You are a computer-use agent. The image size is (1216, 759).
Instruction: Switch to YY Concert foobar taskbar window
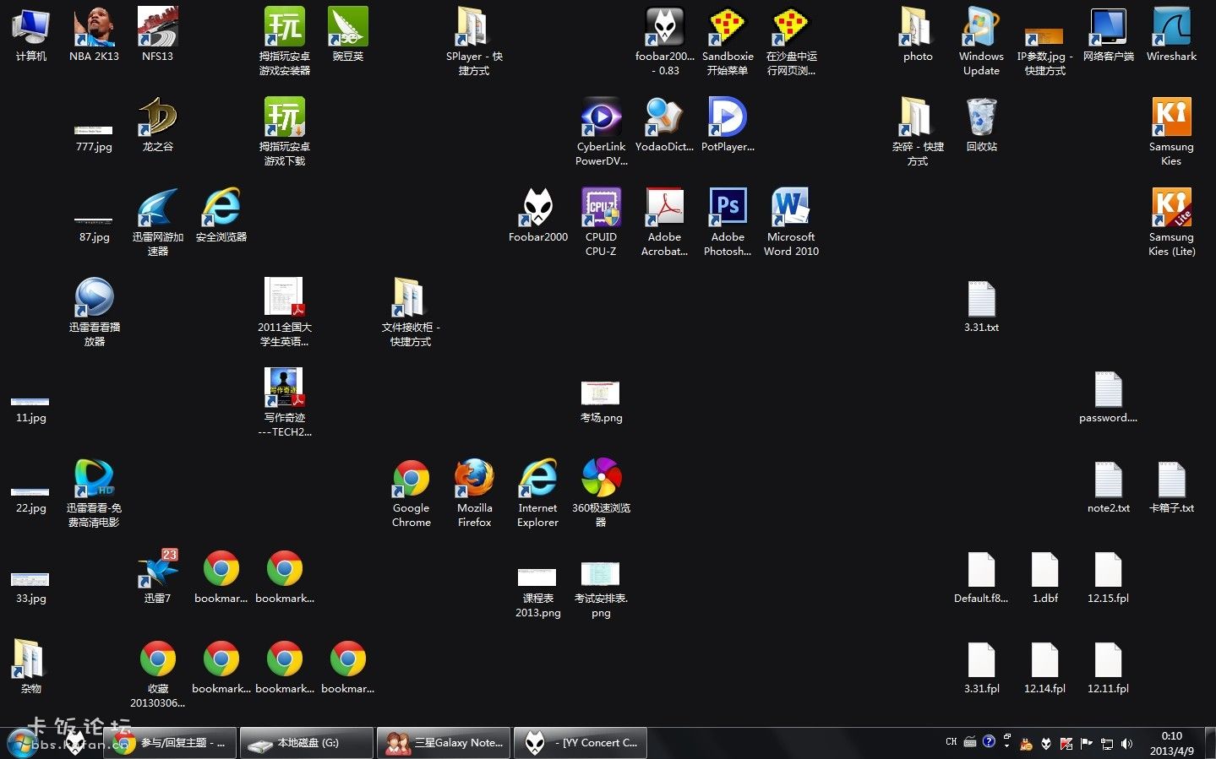pos(581,743)
